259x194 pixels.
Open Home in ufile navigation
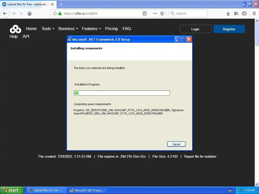point(31,29)
